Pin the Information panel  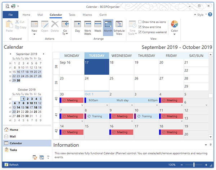click(210, 145)
